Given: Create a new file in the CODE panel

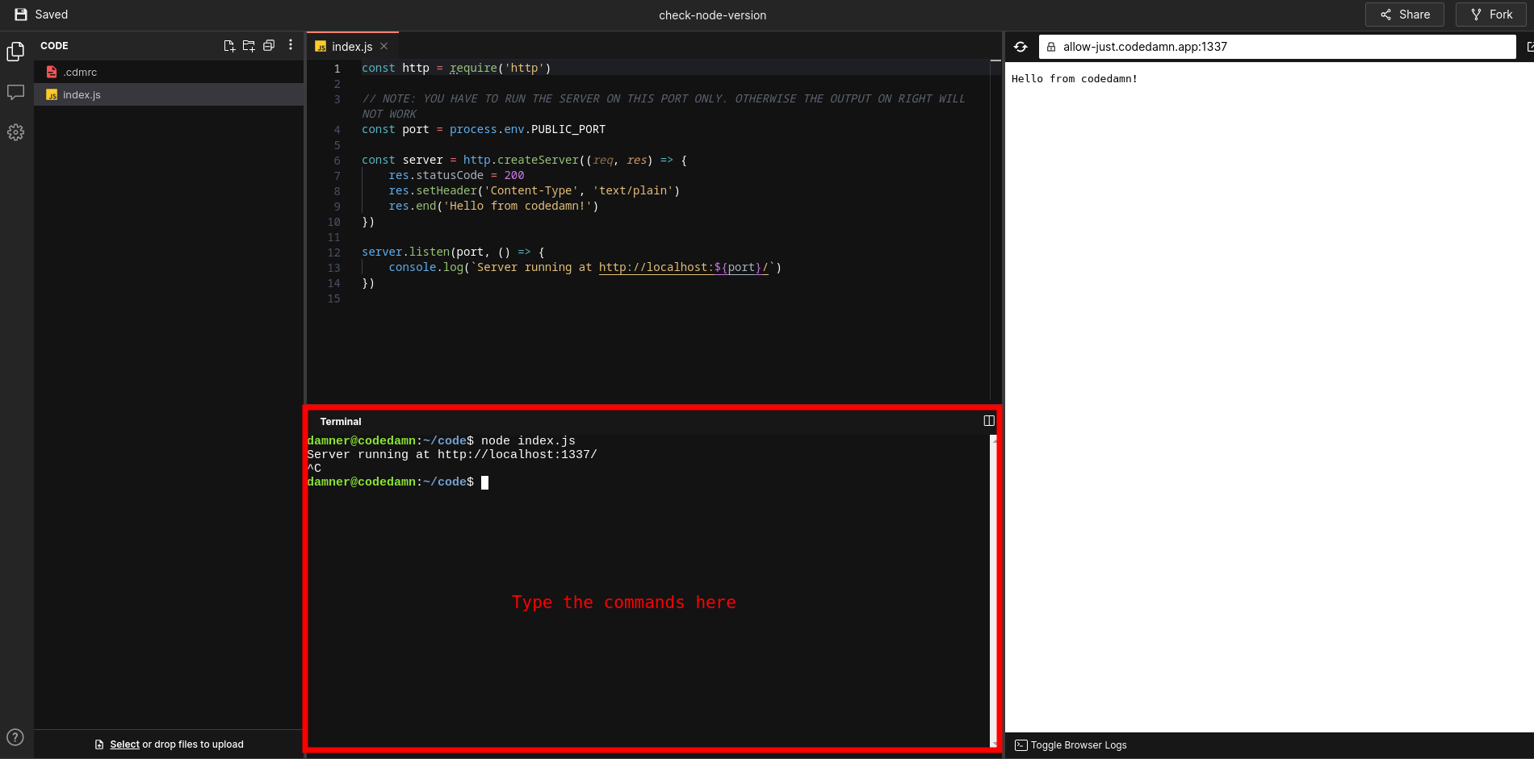Looking at the screenshot, I should pyautogui.click(x=228, y=45).
